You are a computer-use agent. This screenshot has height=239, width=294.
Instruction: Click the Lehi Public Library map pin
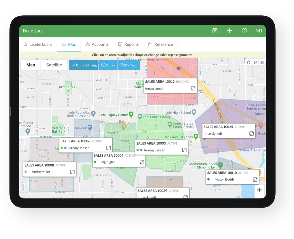140,117
